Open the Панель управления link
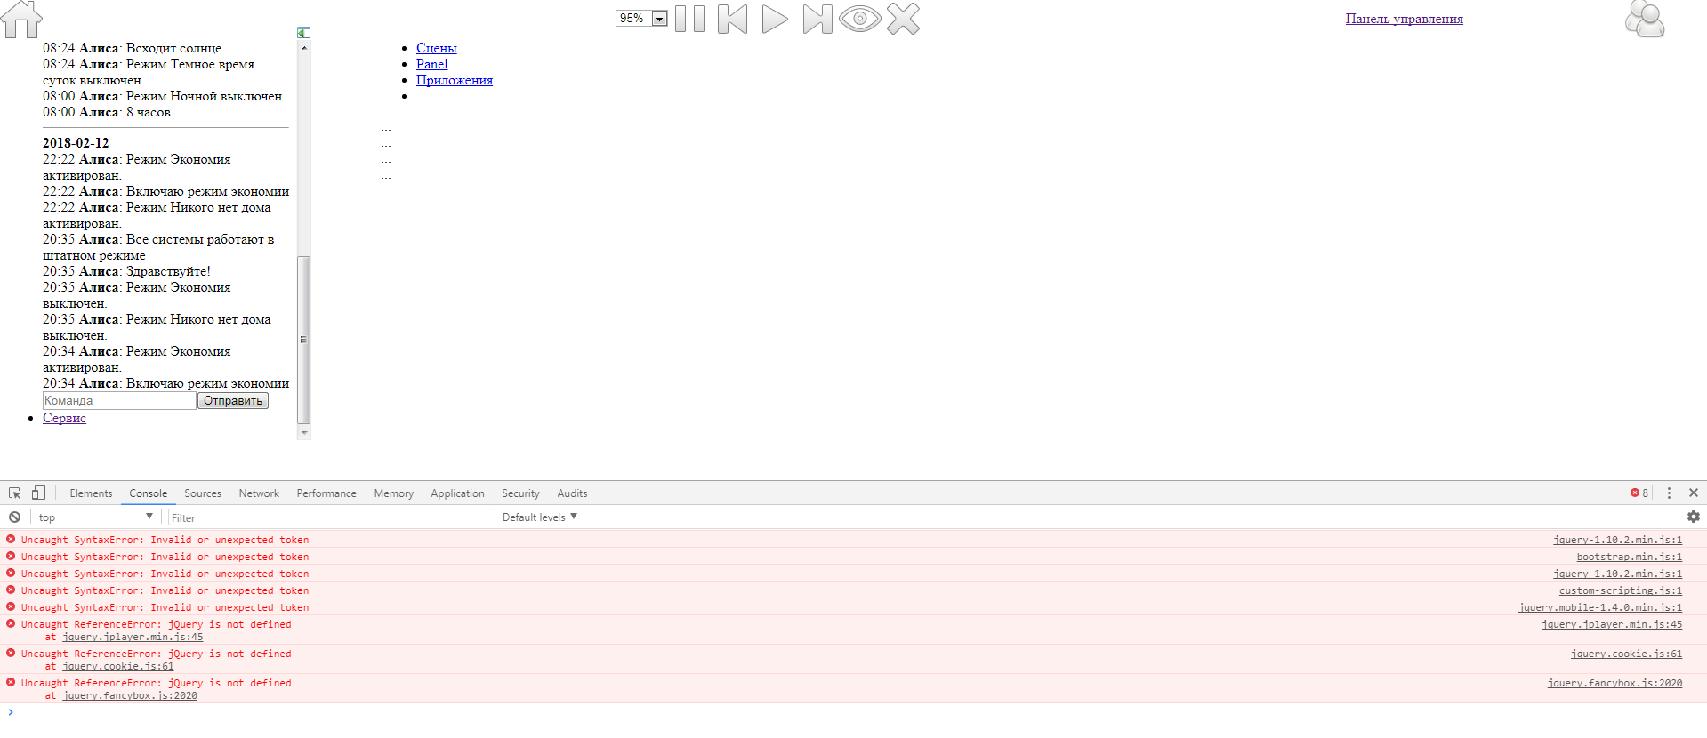Image resolution: width=1707 pixels, height=738 pixels. [1404, 19]
